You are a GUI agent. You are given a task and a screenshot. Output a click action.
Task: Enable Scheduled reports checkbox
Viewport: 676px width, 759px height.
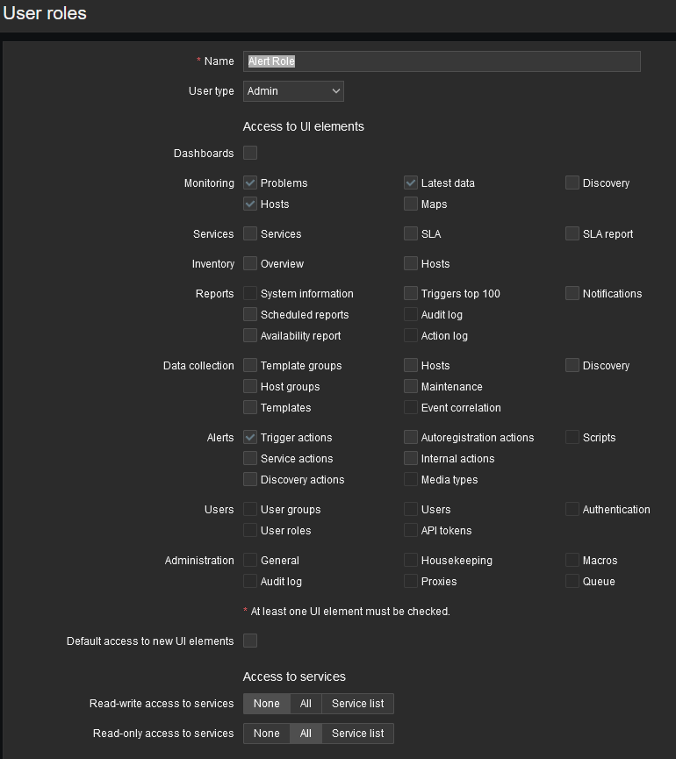pos(250,315)
